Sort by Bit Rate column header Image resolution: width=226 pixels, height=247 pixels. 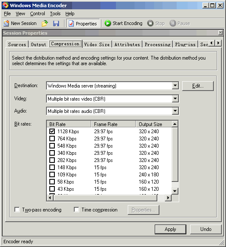[x=69, y=124]
